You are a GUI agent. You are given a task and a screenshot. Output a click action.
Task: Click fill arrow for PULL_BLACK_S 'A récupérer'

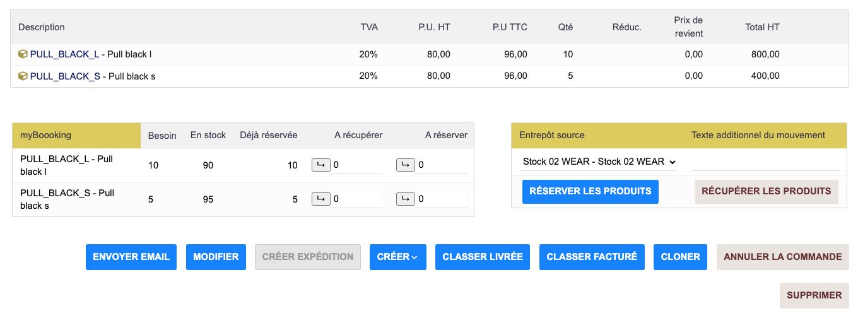click(x=321, y=199)
